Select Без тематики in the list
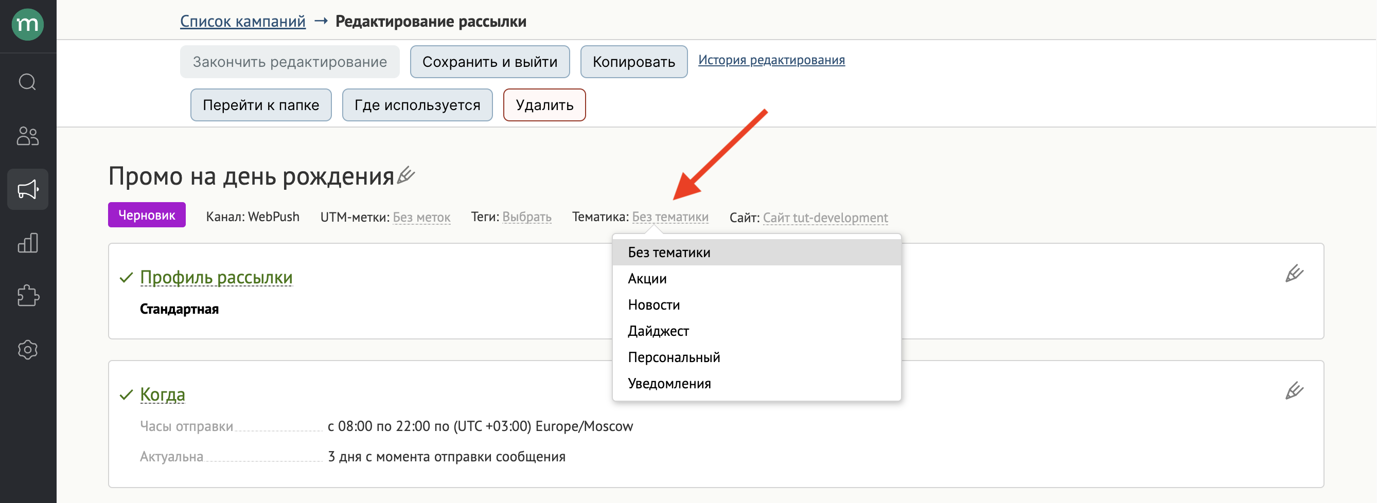1377x503 pixels. click(757, 253)
